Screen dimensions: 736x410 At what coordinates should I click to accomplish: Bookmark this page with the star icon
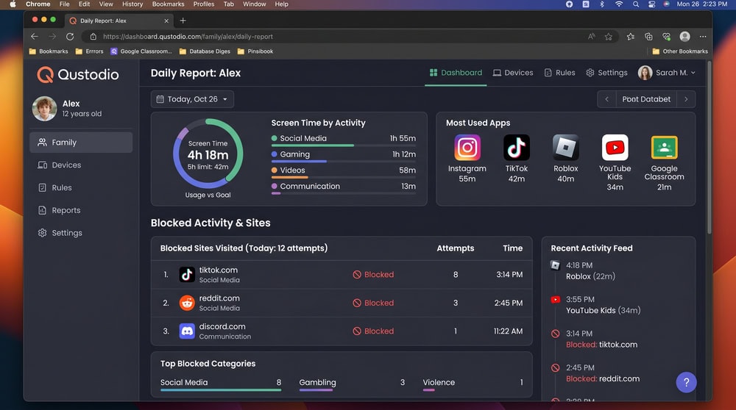tap(609, 37)
